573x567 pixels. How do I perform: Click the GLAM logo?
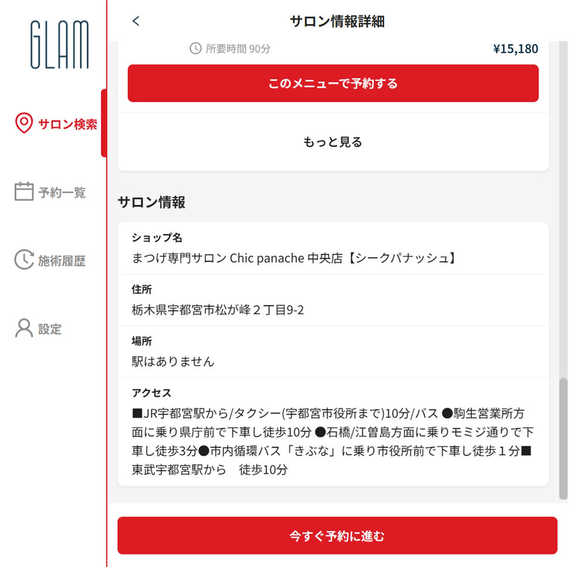click(60, 44)
